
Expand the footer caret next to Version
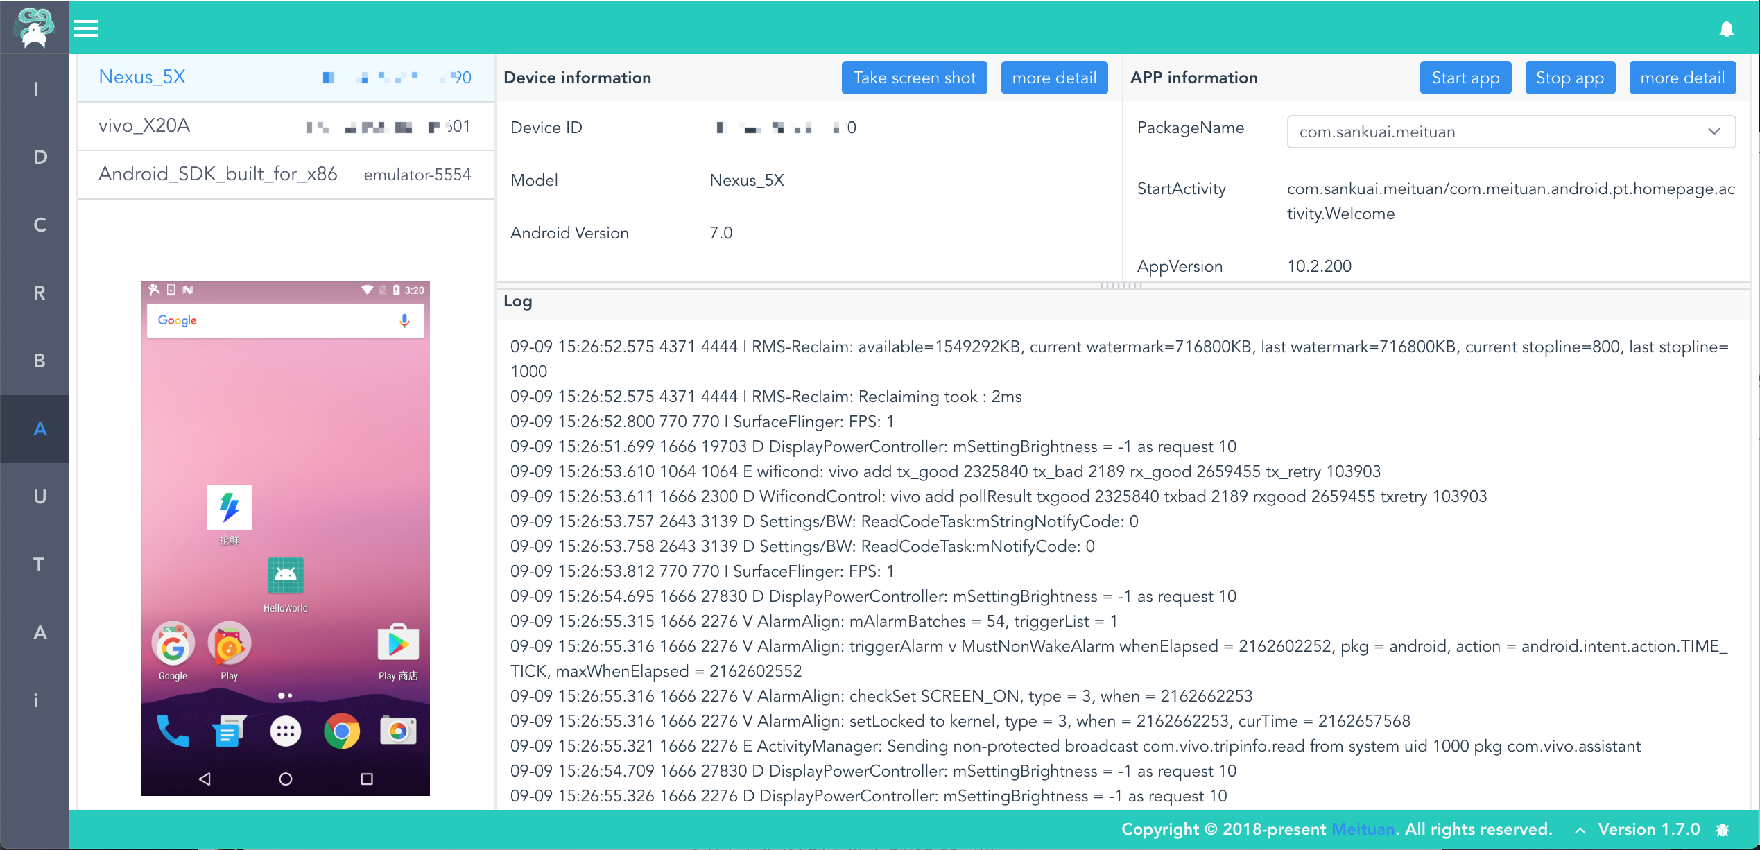[1580, 830]
